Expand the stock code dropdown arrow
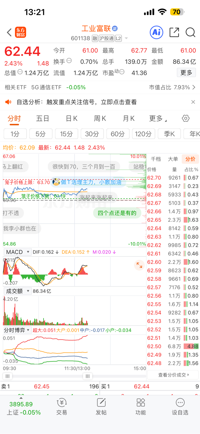 tap(126, 38)
